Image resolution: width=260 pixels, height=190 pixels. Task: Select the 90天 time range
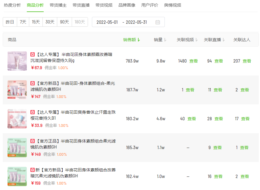(64, 22)
